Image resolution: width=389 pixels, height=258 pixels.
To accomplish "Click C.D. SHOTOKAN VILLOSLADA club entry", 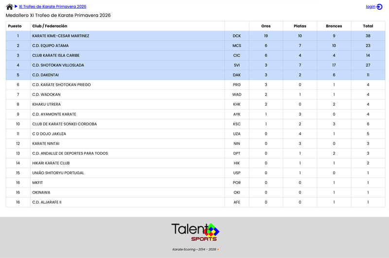I will coord(58,65).
